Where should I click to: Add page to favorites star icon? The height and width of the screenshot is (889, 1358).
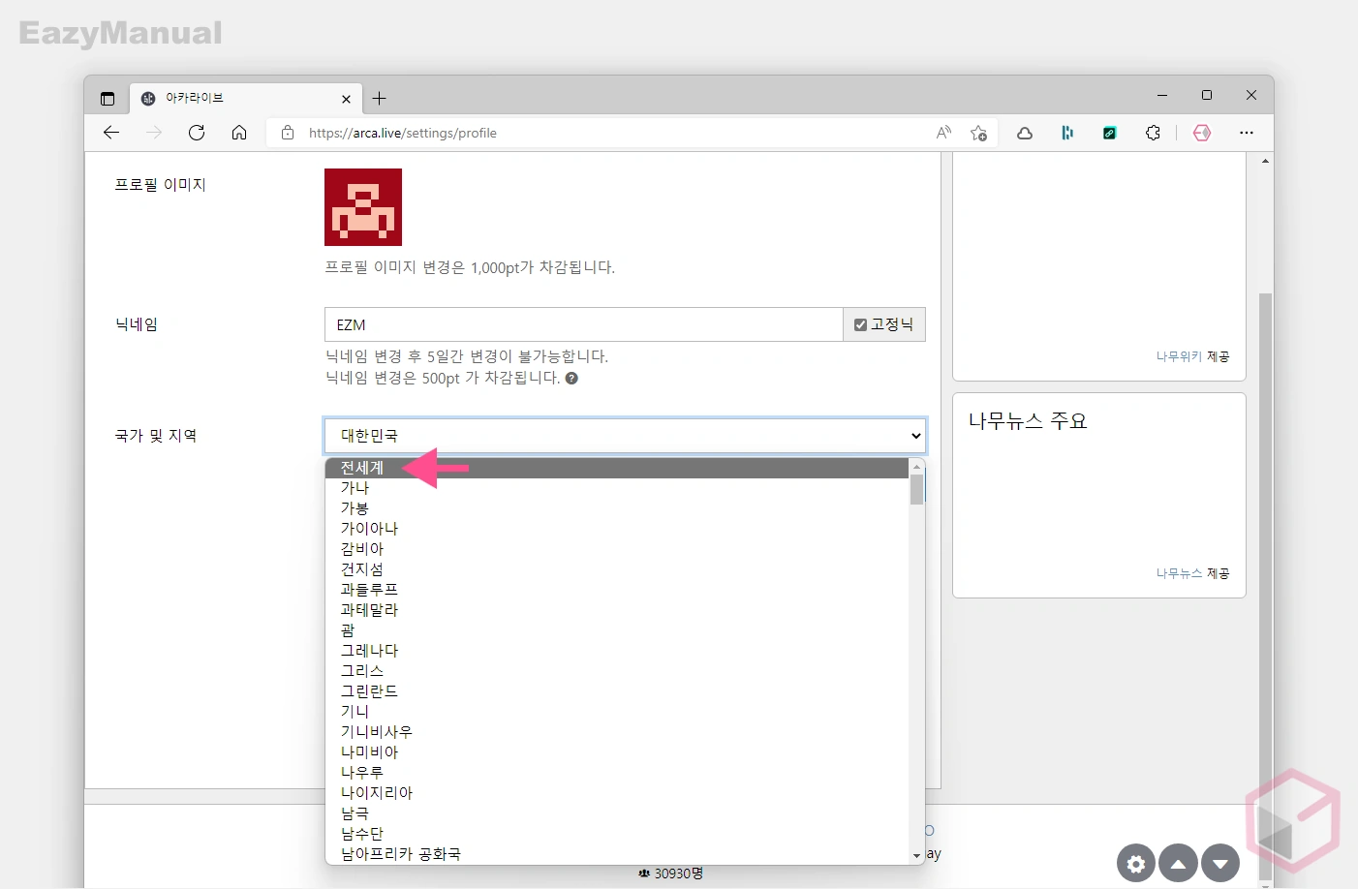coord(978,133)
